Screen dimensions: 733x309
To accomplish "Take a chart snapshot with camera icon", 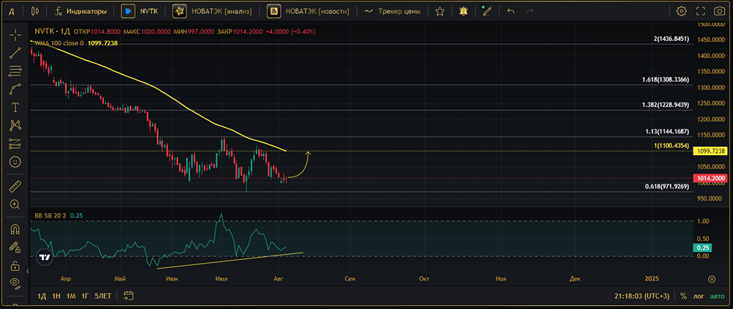I will [719, 11].
